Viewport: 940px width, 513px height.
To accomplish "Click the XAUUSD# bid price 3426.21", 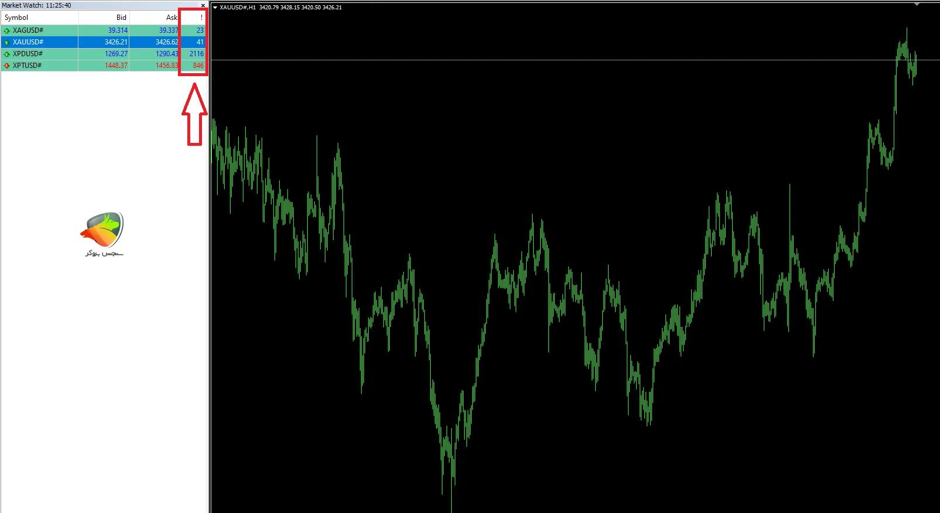I will (x=116, y=42).
